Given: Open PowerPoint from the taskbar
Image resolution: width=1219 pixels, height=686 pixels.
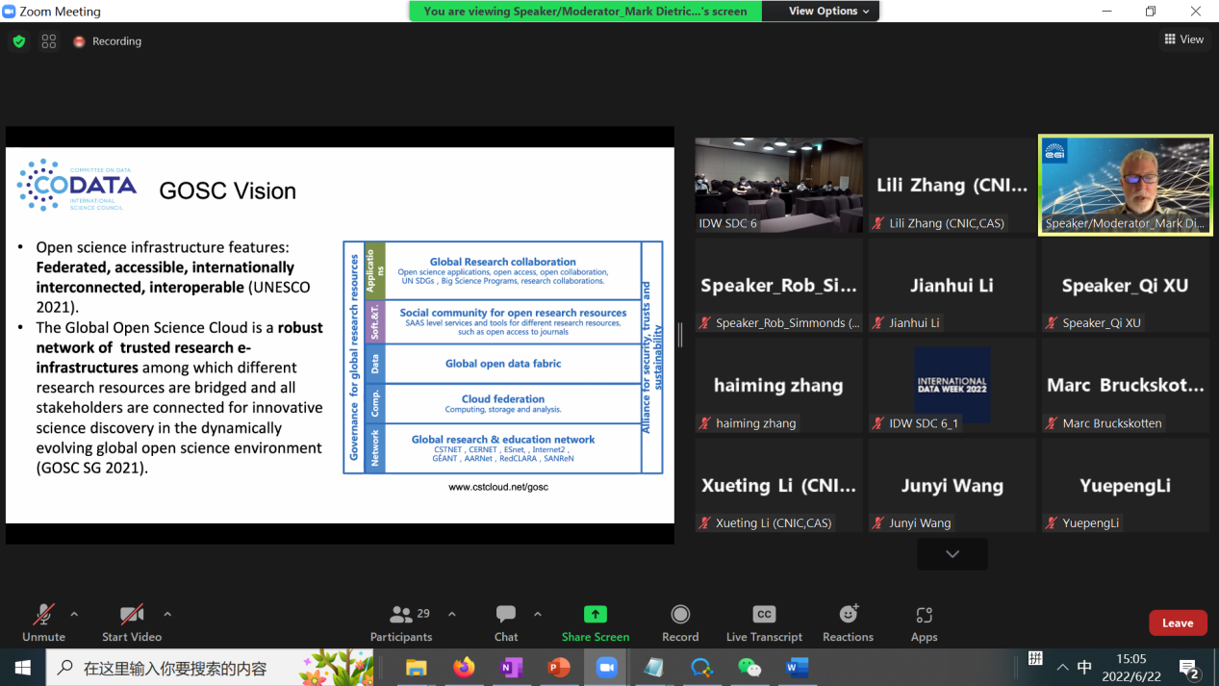Looking at the screenshot, I should coord(558,668).
